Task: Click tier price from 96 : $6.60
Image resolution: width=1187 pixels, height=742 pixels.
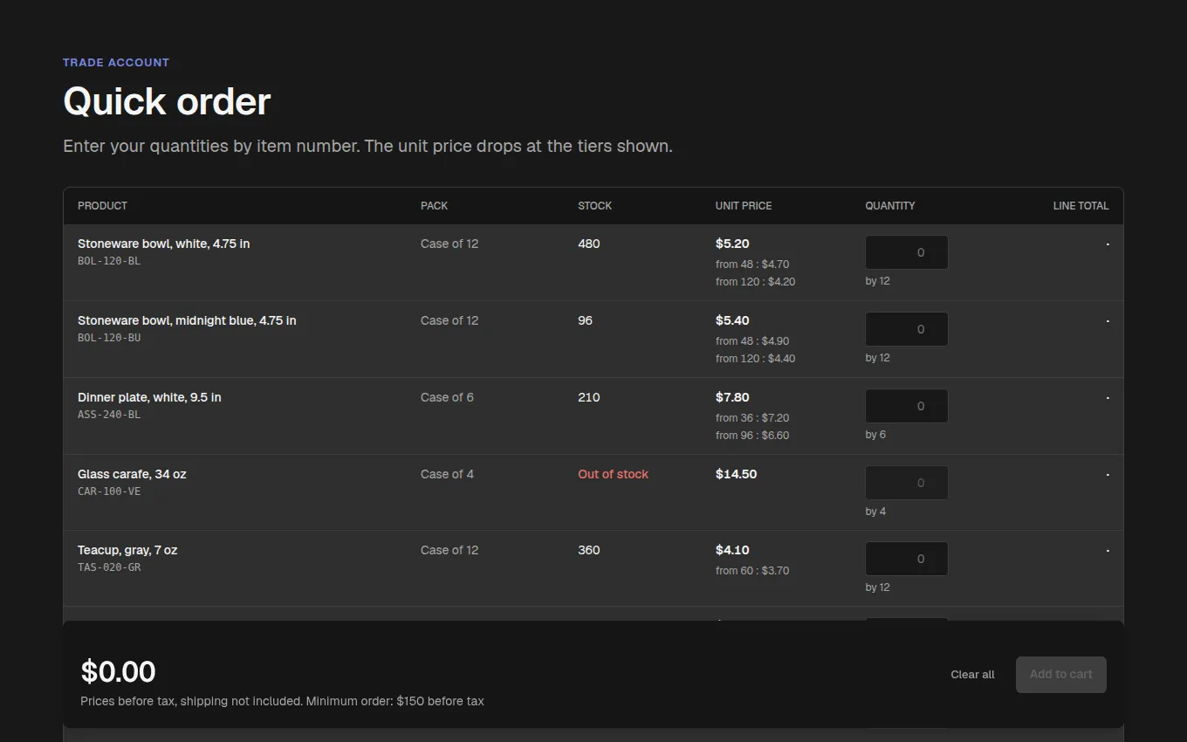Action: tap(752, 436)
